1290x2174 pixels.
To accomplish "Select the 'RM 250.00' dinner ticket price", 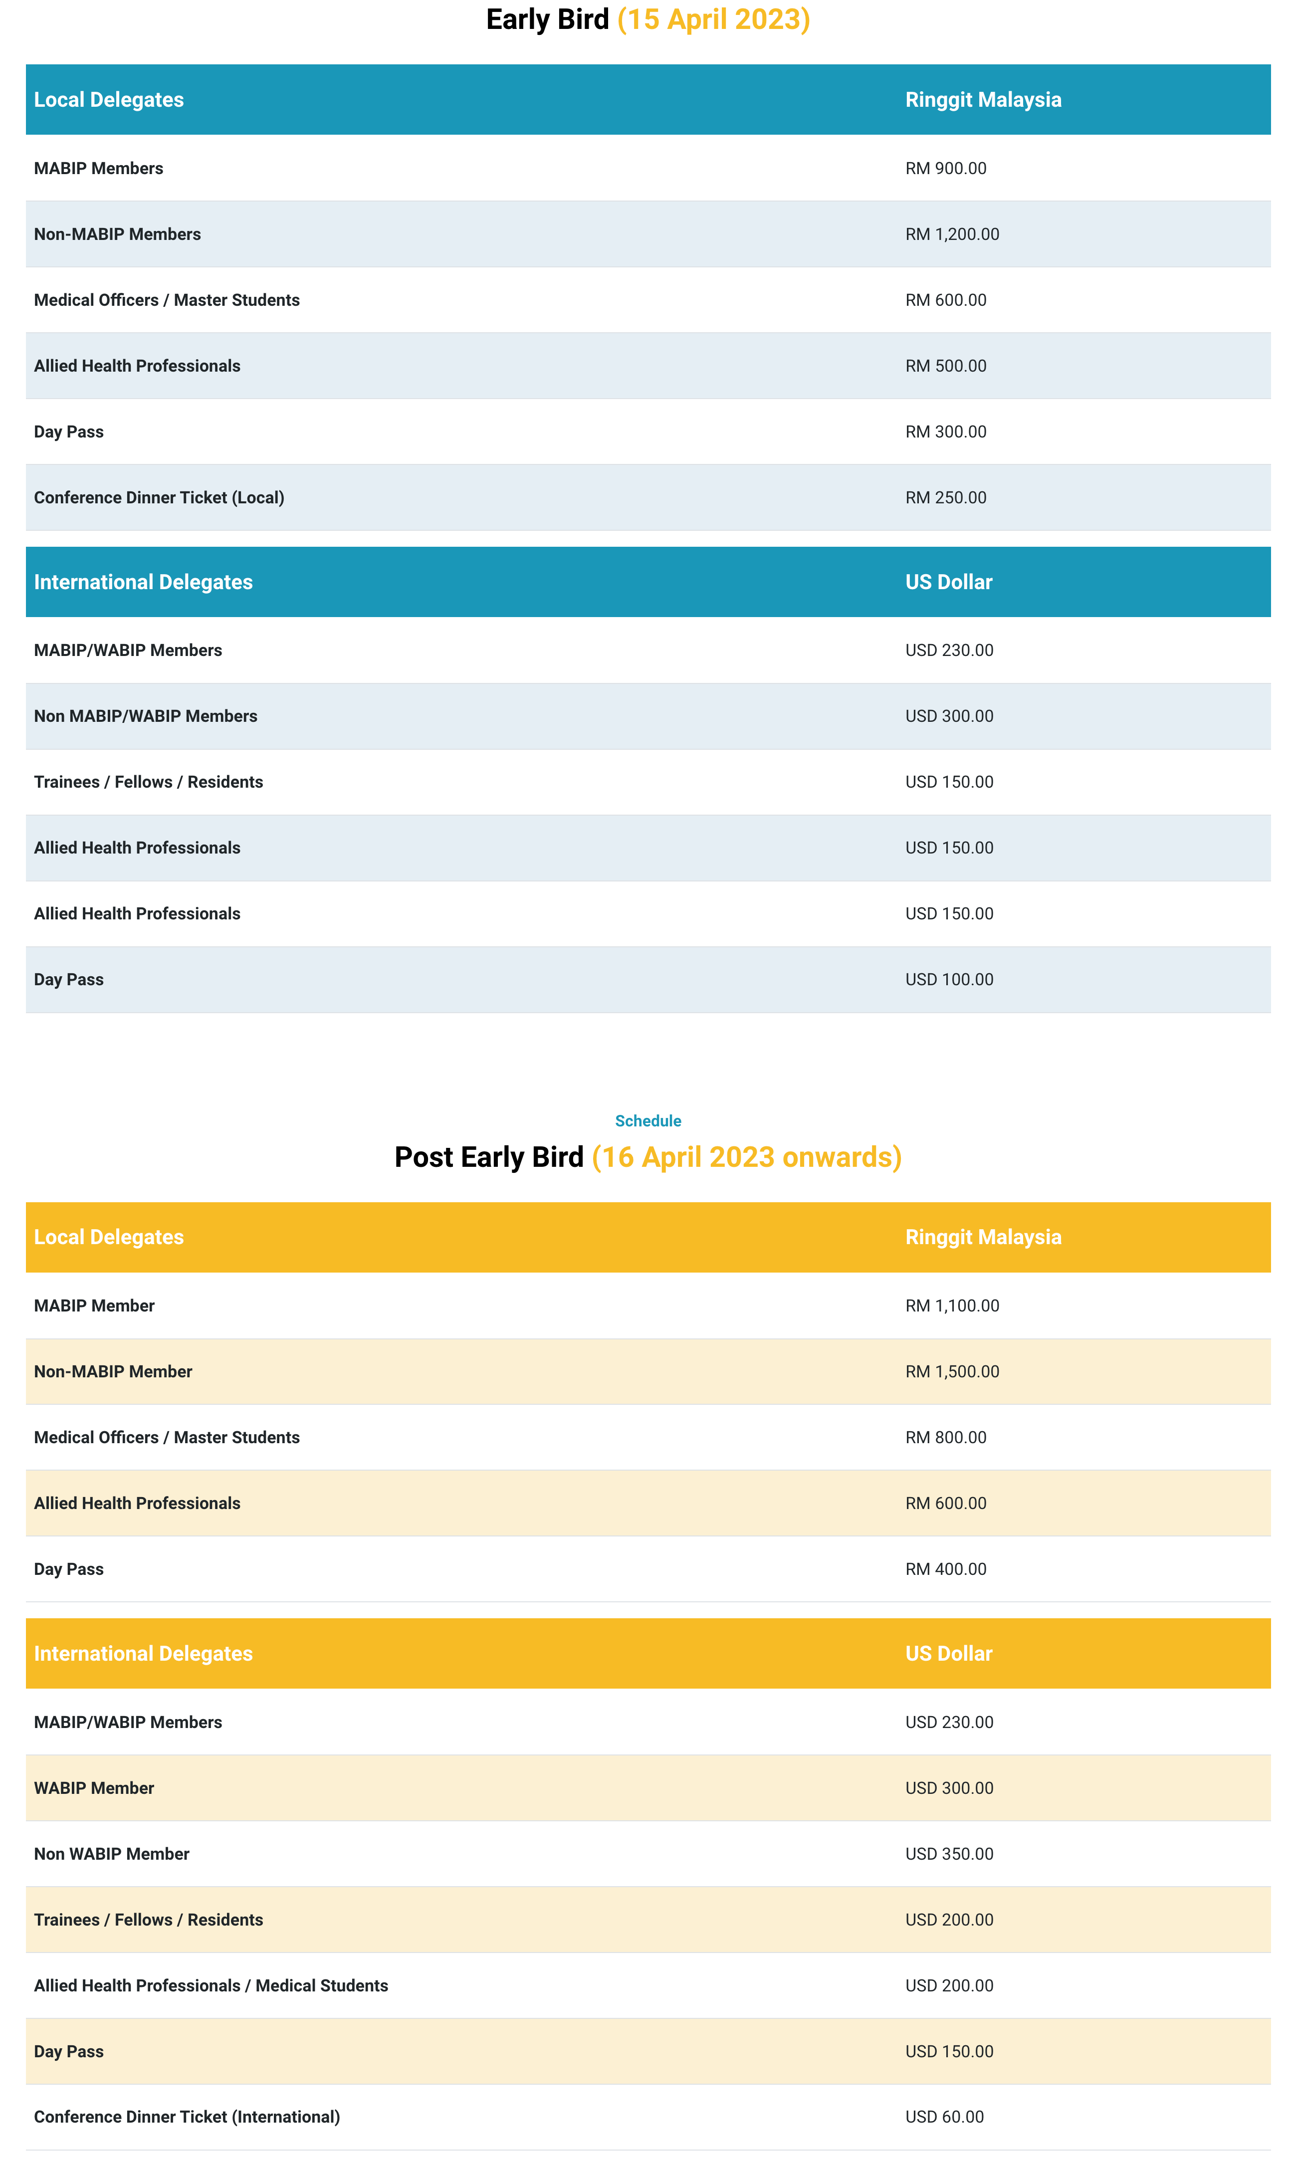I will coord(946,497).
